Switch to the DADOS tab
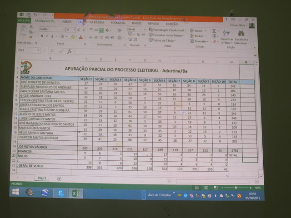This screenshot has height=218, width=291. [x=137, y=23]
